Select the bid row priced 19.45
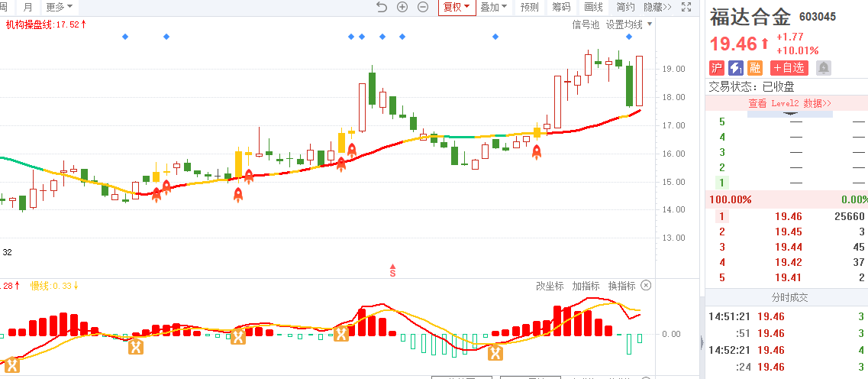Viewport: 868px width, 379px height. [x=786, y=232]
